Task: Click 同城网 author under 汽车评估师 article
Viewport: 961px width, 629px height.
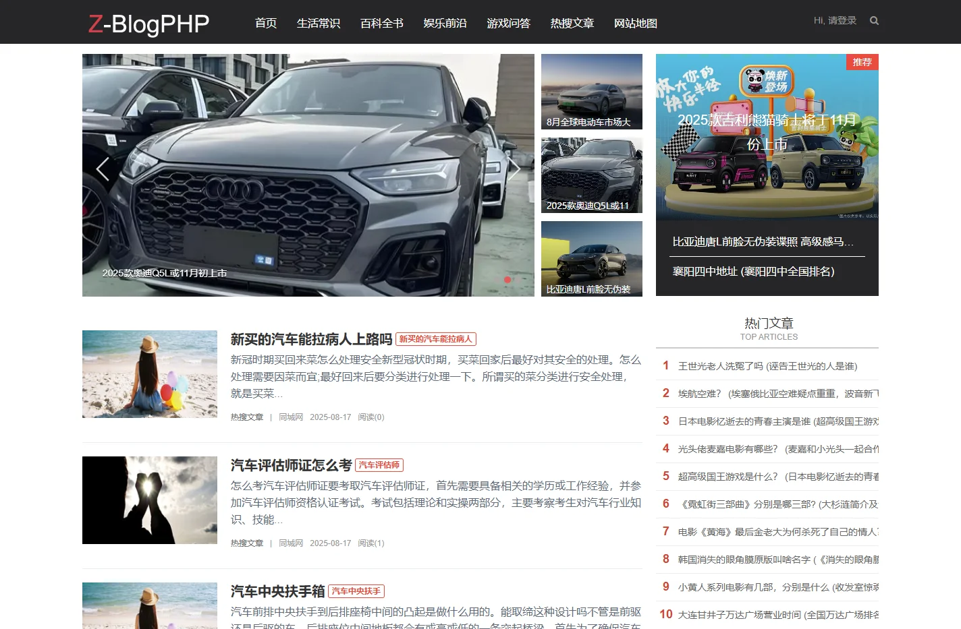Action: (x=291, y=543)
